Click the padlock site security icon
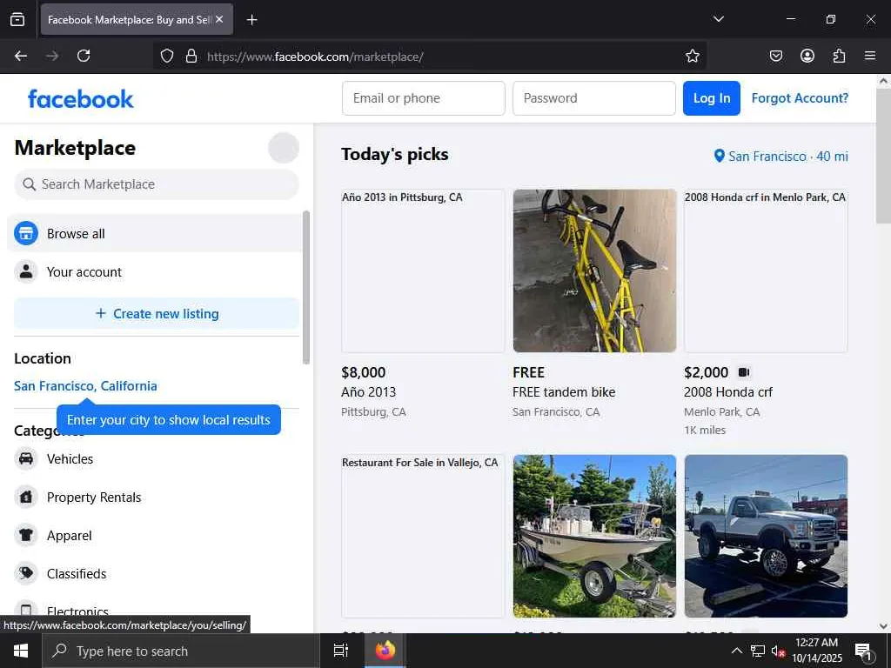The image size is (891, 668). click(191, 56)
